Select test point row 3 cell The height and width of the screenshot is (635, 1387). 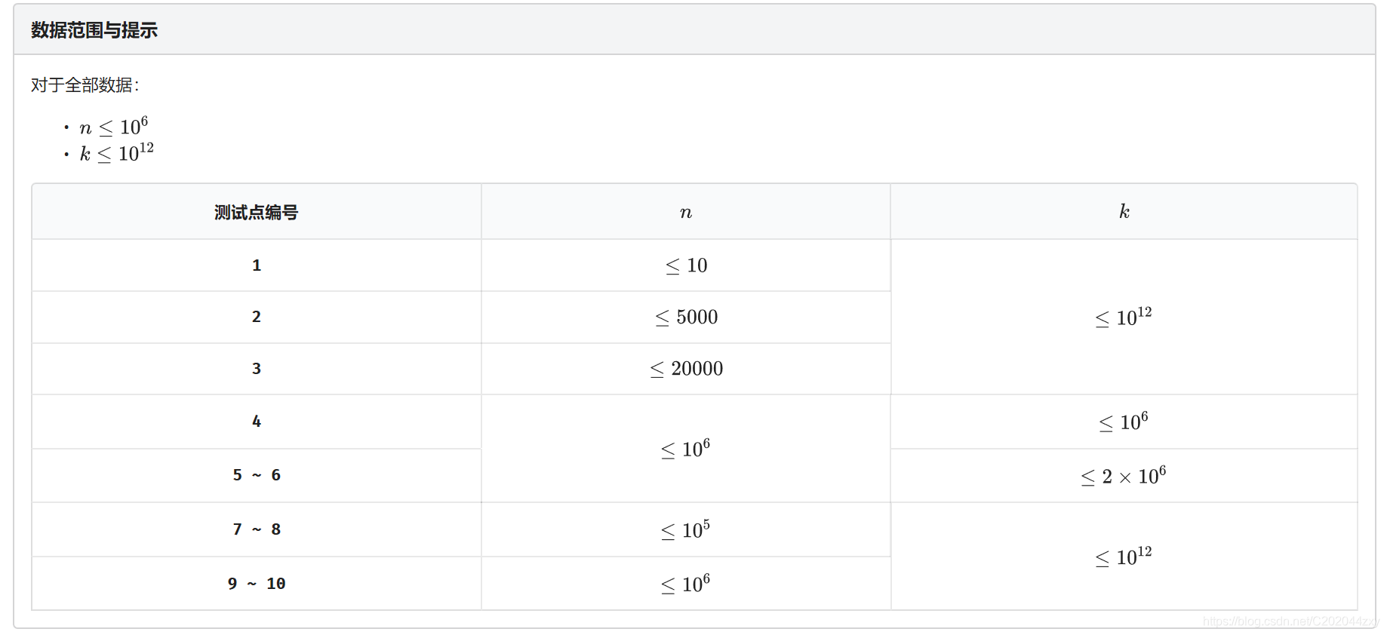(x=257, y=369)
